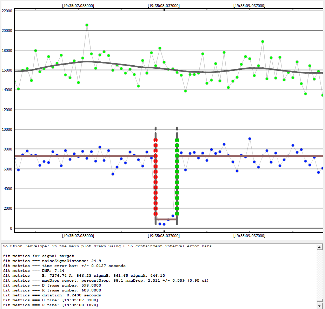Click the highest green data point above 20000
Viewport: 325px width, 309px height.
(x=87, y=25)
